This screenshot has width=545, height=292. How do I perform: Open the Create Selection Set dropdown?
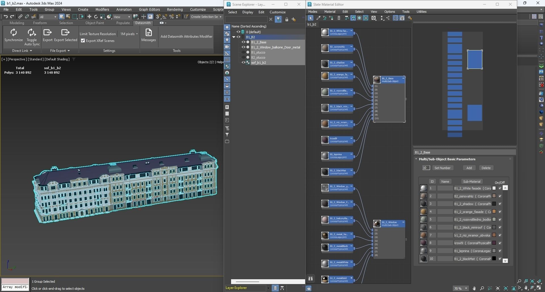point(206,17)
